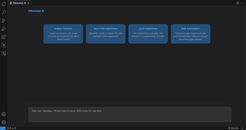Select the Smart File Operations card
246x130 pixels.
coord(106,34)
